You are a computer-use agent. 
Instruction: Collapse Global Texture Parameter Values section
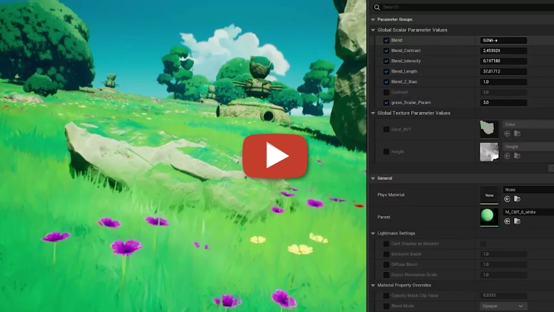[x=373, y=113]
